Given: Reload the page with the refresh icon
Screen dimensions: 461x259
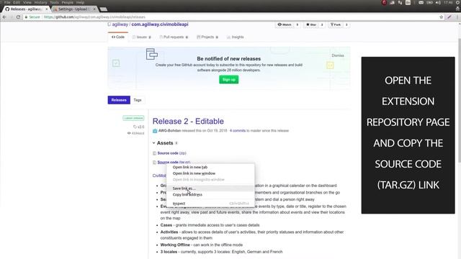Looking at the screenshot, I should (x=18, y=17).
